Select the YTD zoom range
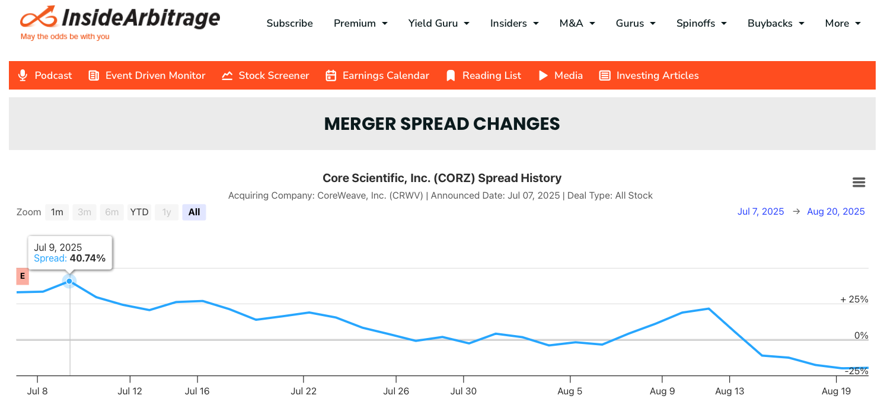884x408 pixels. pyautogui.click(x=139, y=212)
